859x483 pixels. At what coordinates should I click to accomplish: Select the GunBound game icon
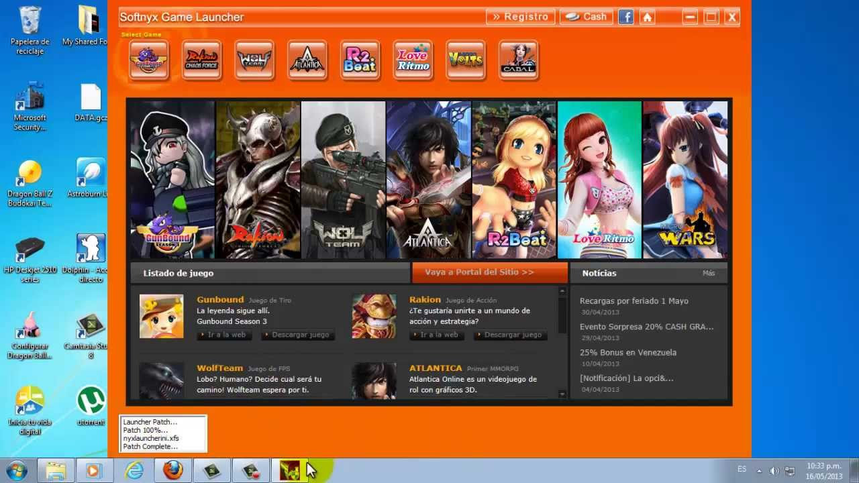149,60
